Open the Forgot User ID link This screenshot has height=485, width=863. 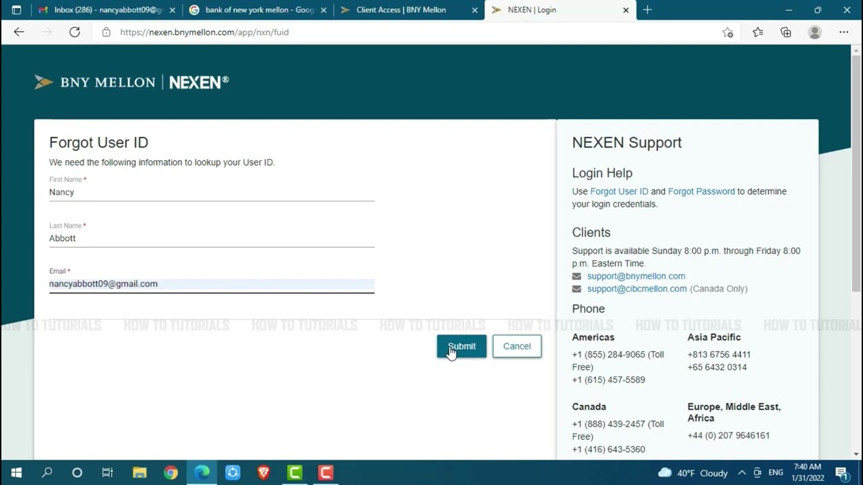tap(619, 191)
